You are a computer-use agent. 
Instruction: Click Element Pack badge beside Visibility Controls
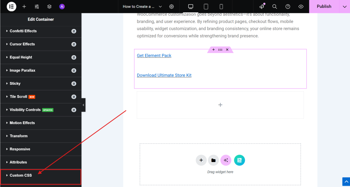(74, 110)
